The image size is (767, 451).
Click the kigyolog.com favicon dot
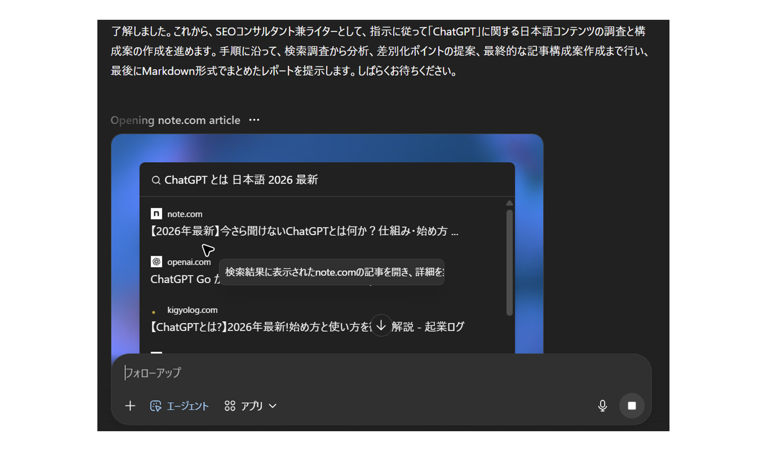[154, 312]
